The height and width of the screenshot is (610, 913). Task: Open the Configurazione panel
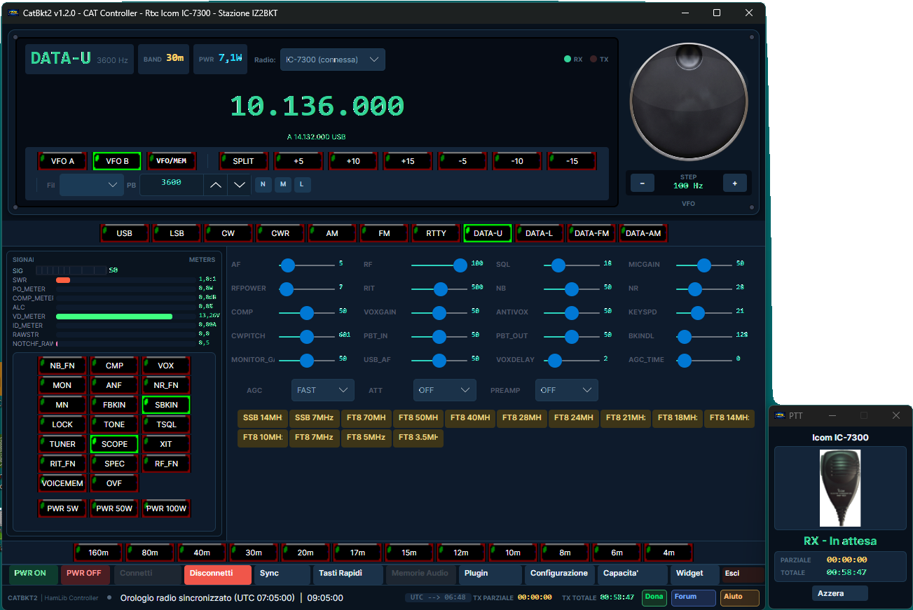coord(559,575)
